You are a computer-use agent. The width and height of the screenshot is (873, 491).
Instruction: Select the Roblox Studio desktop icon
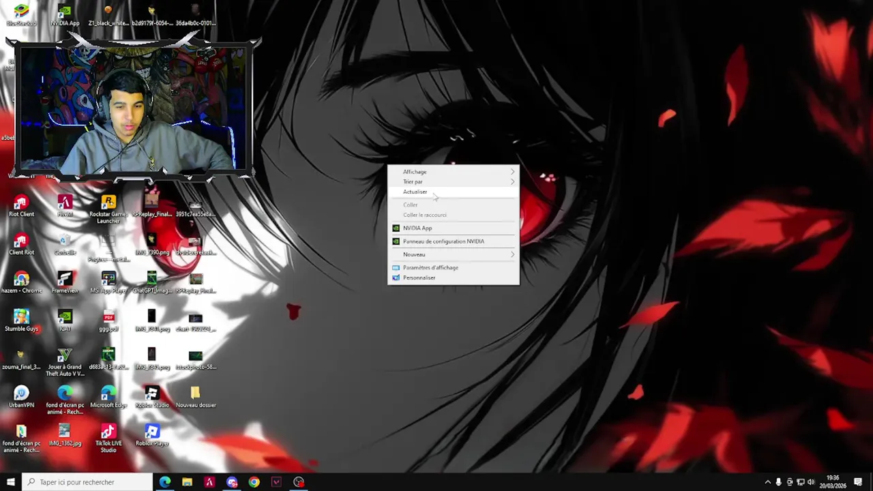(x=152, y=397)
